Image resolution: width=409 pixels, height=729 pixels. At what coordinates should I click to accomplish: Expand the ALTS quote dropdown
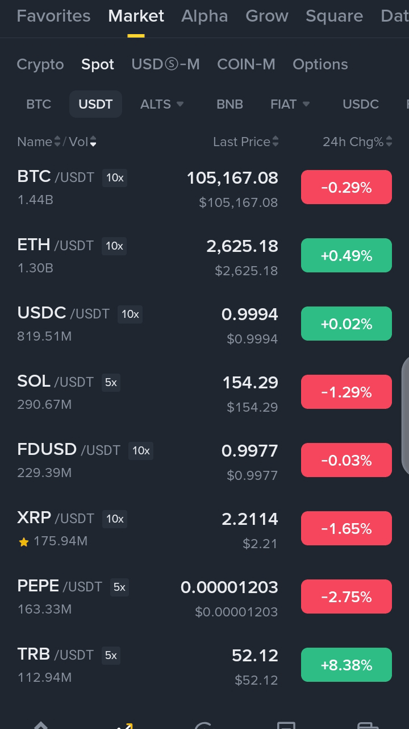[x=162, y=104]
